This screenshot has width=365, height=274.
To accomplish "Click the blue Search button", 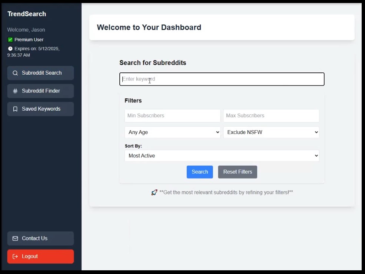I will [x=200, y=172].
